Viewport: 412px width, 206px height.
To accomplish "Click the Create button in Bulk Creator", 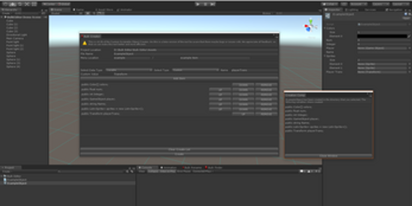I will (179, 154).
